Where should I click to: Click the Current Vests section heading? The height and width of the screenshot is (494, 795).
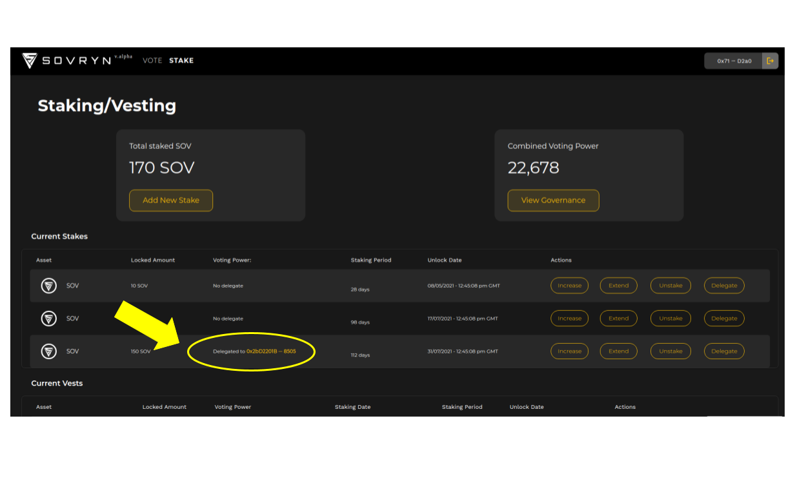coord(57,384)
